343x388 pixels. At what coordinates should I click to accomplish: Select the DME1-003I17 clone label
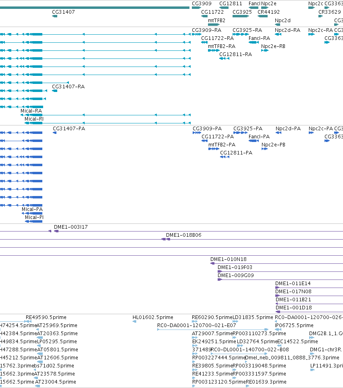pos(71,227)
